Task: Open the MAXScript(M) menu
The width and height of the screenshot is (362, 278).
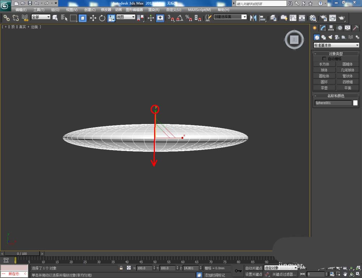Action: pyautogui.click(x=199, y=10)
